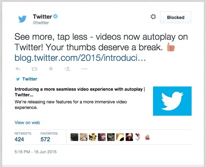Click the follow person-plus icon
The height and width of the screenshot is (167, 206).
(67, 69)
